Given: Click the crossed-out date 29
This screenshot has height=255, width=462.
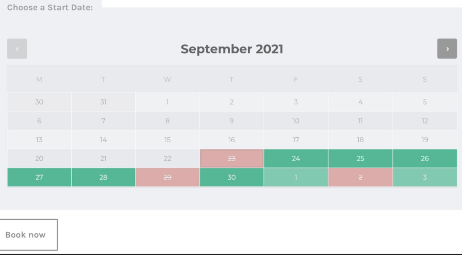Looking at the screenshot, I should (x=167, y=177).
